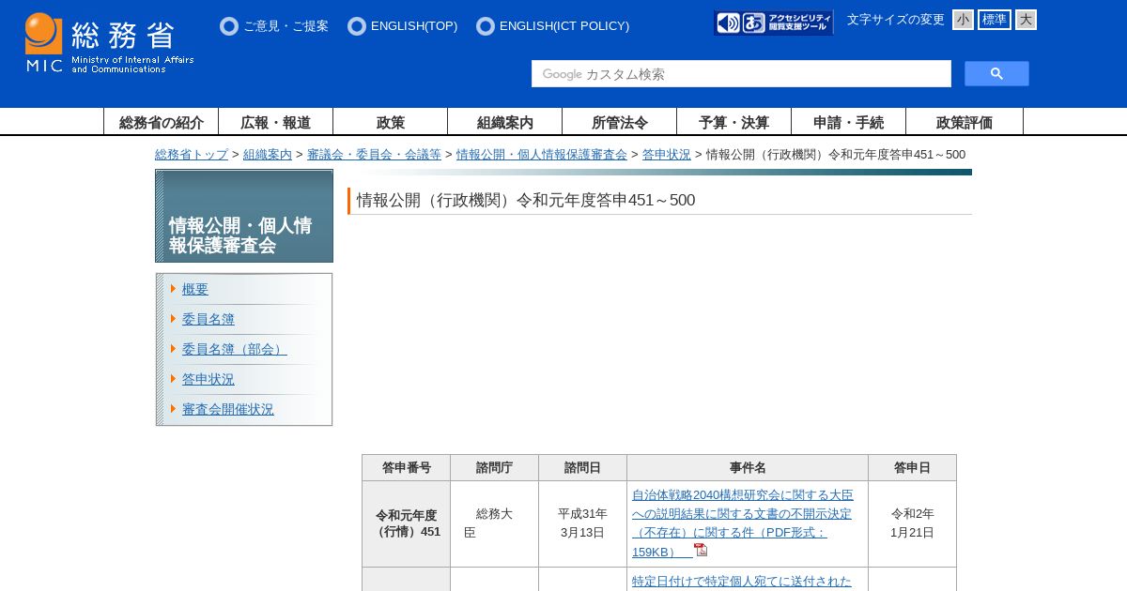This screenshot has width=1127, height=591.
Task: Open the accessibility reading support tool icon
Action: point(774,23)
